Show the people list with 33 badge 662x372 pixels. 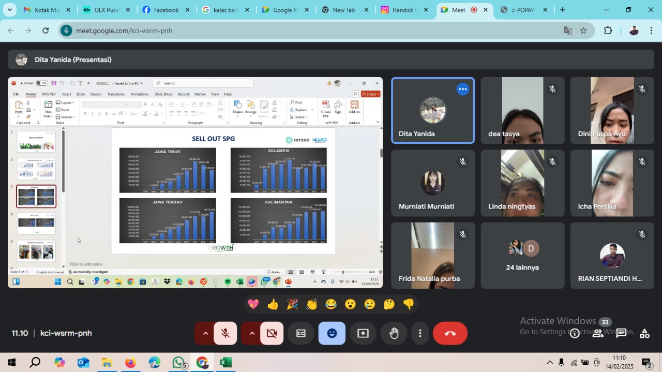coord(598,333)
